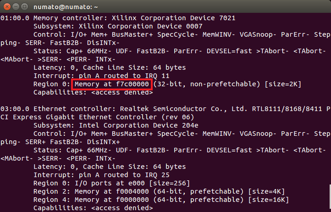Click Region 4 Memory at f0000000 line
331x212 pixels.
[x=160, y=200]
